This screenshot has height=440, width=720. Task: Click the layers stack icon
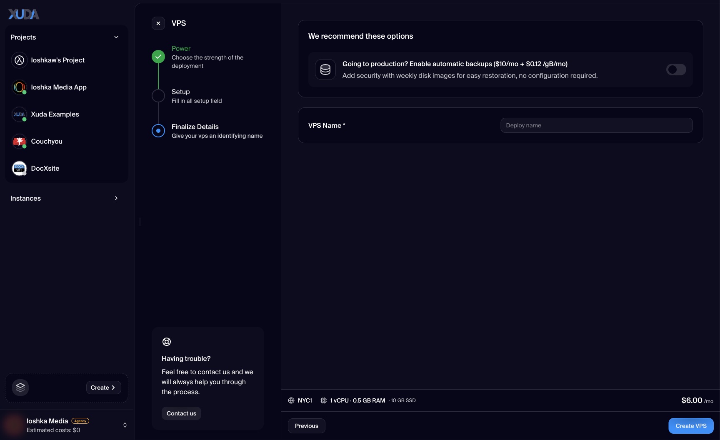[x=20, y=388]
